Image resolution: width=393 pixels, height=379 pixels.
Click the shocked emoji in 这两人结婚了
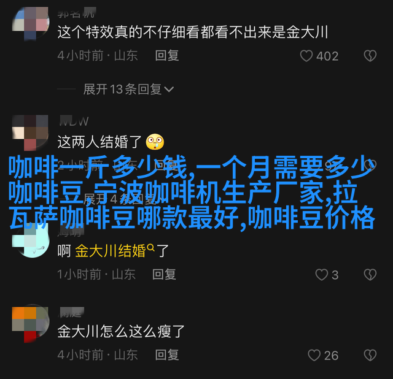pyautogui.click(x=155, y=142)
